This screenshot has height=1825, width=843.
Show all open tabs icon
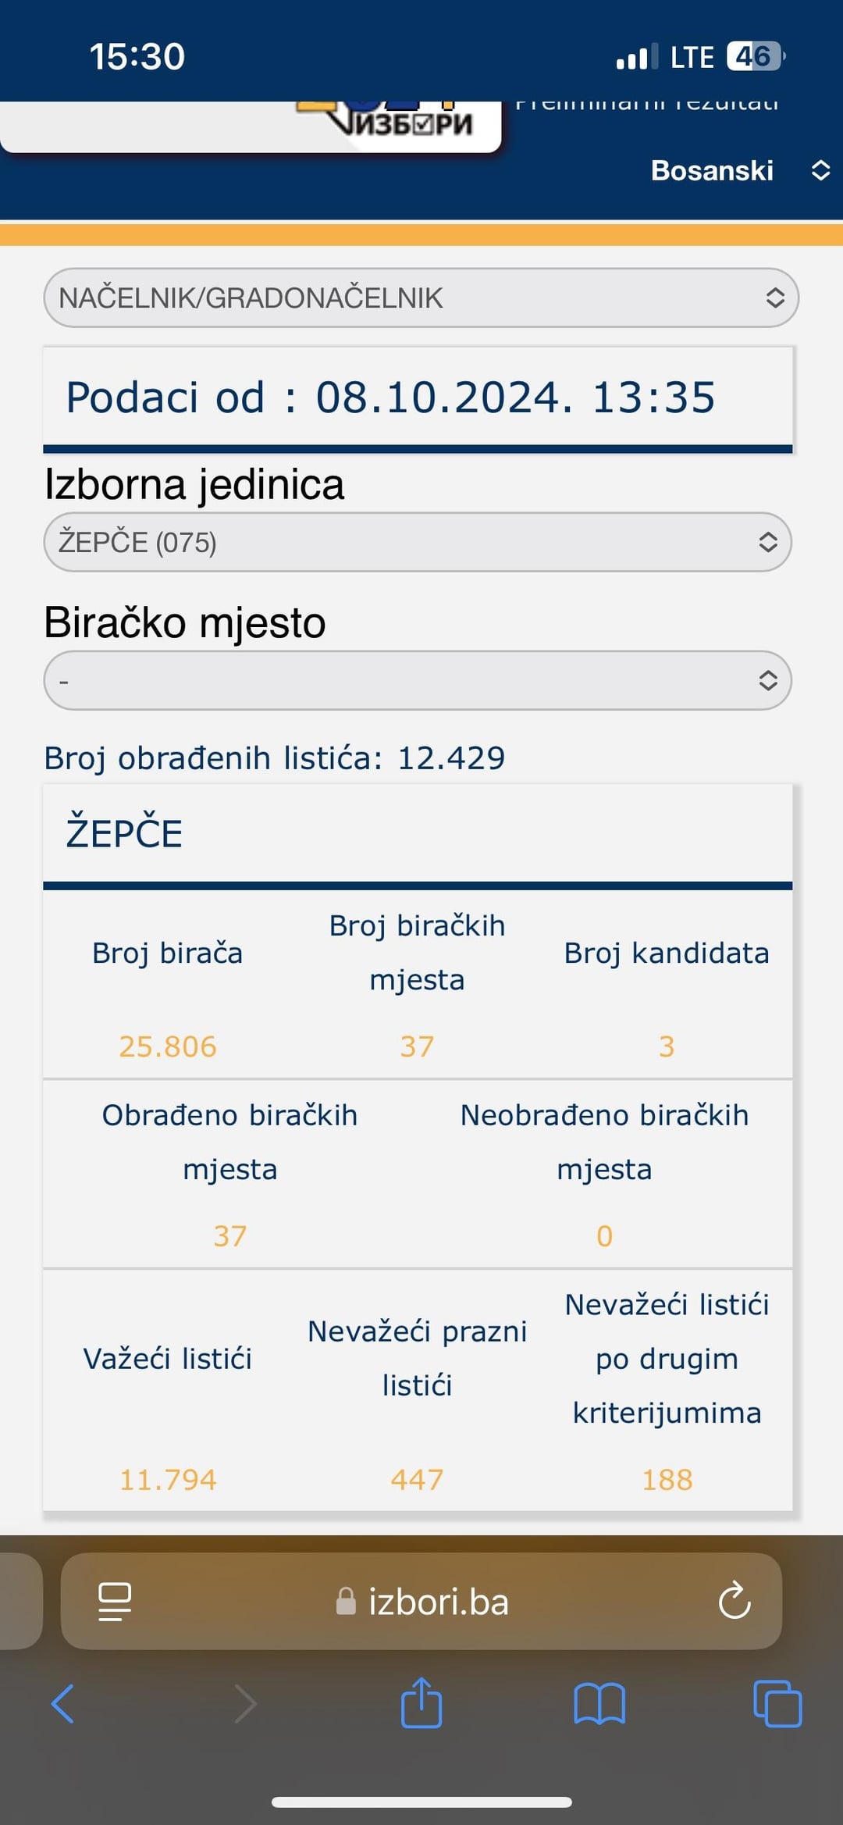777,1703
